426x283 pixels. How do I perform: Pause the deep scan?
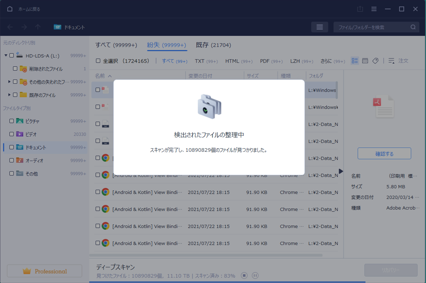[255, 275]
